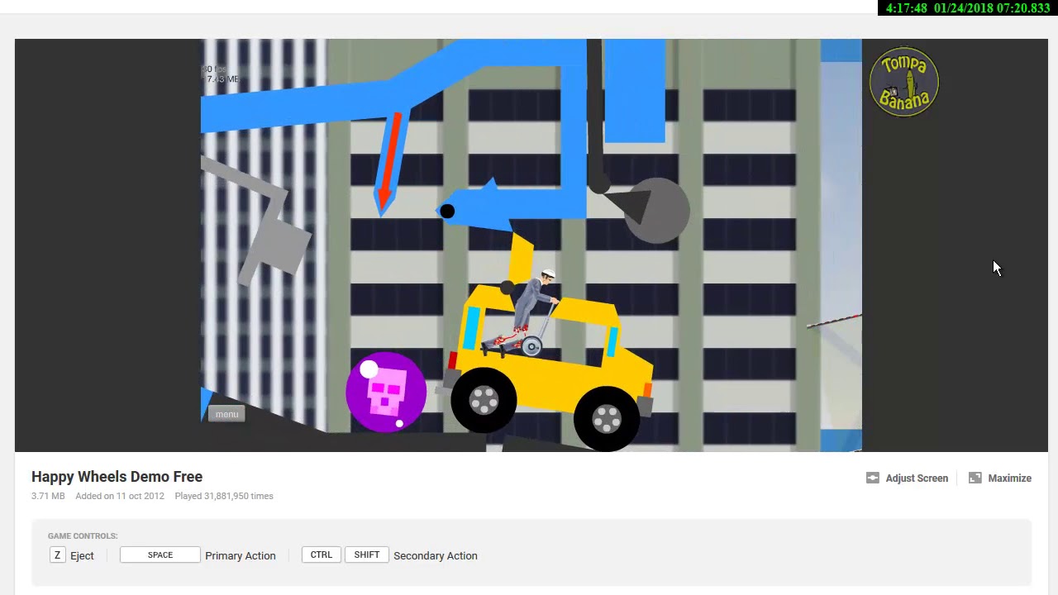Click the Primary Action label
The width and height of the screenshot is (1058, 595).
click(x=241, y=555)
